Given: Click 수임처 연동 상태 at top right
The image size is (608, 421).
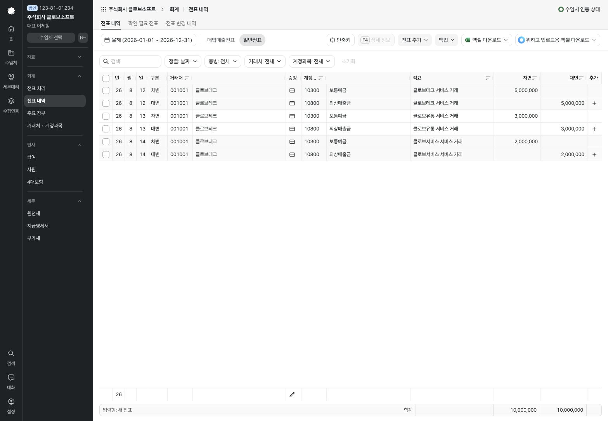Looking at the screenshot, I should (579, 9).
